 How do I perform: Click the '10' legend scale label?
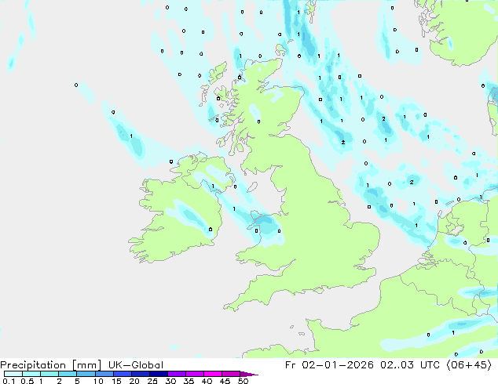98,381
